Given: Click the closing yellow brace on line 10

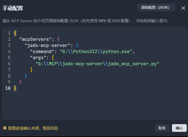Looking at the screenshot, I should [x=15, y=88].
